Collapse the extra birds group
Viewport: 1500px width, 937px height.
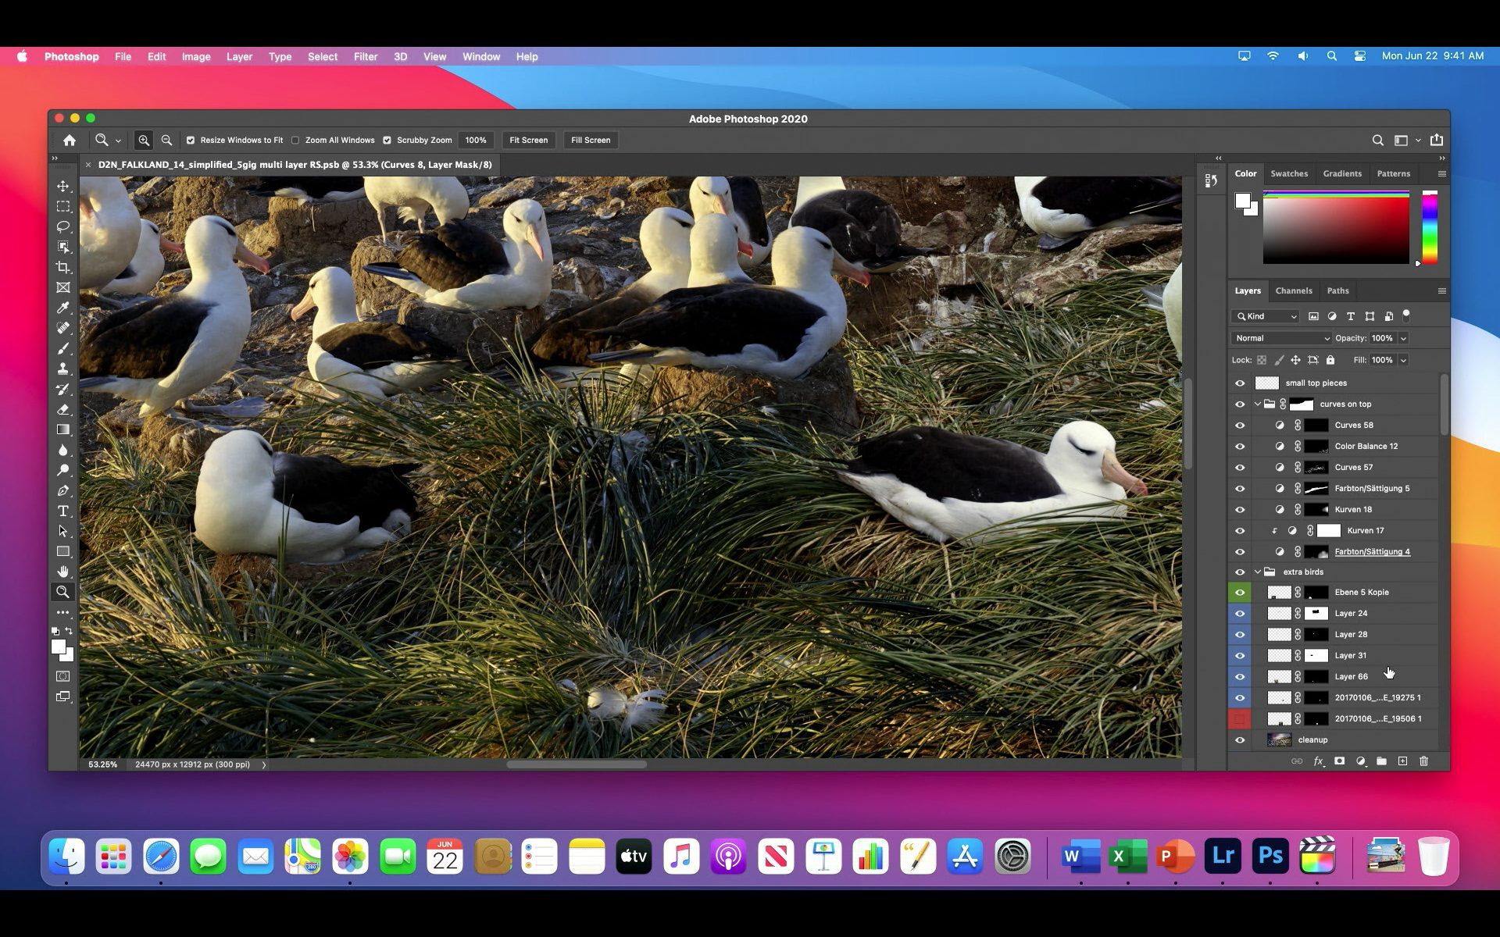1258,572
